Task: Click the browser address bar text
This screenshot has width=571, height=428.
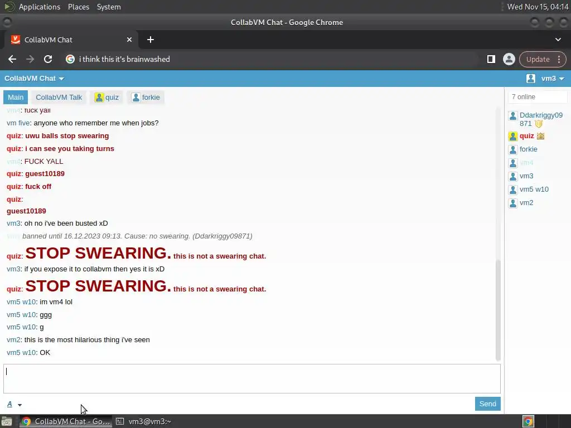Action: pos(124,59)
